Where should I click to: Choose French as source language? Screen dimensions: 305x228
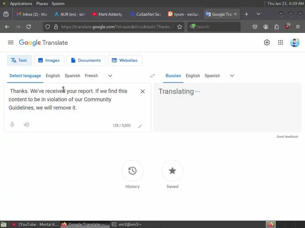[91, 76]
